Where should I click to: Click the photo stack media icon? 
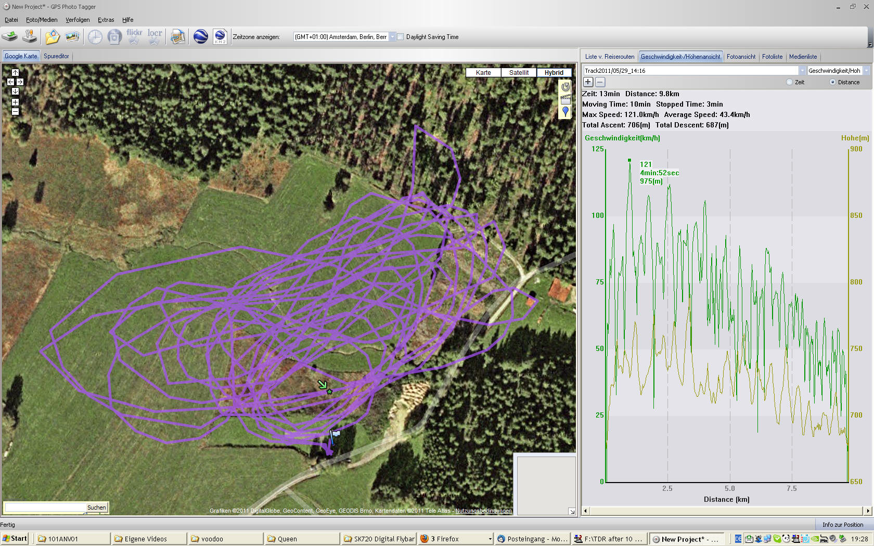pos(72,36)
